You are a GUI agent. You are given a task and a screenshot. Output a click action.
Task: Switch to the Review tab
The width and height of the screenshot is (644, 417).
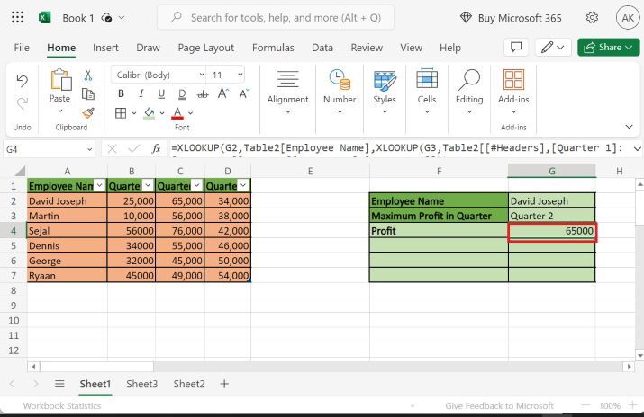[367, 48]
